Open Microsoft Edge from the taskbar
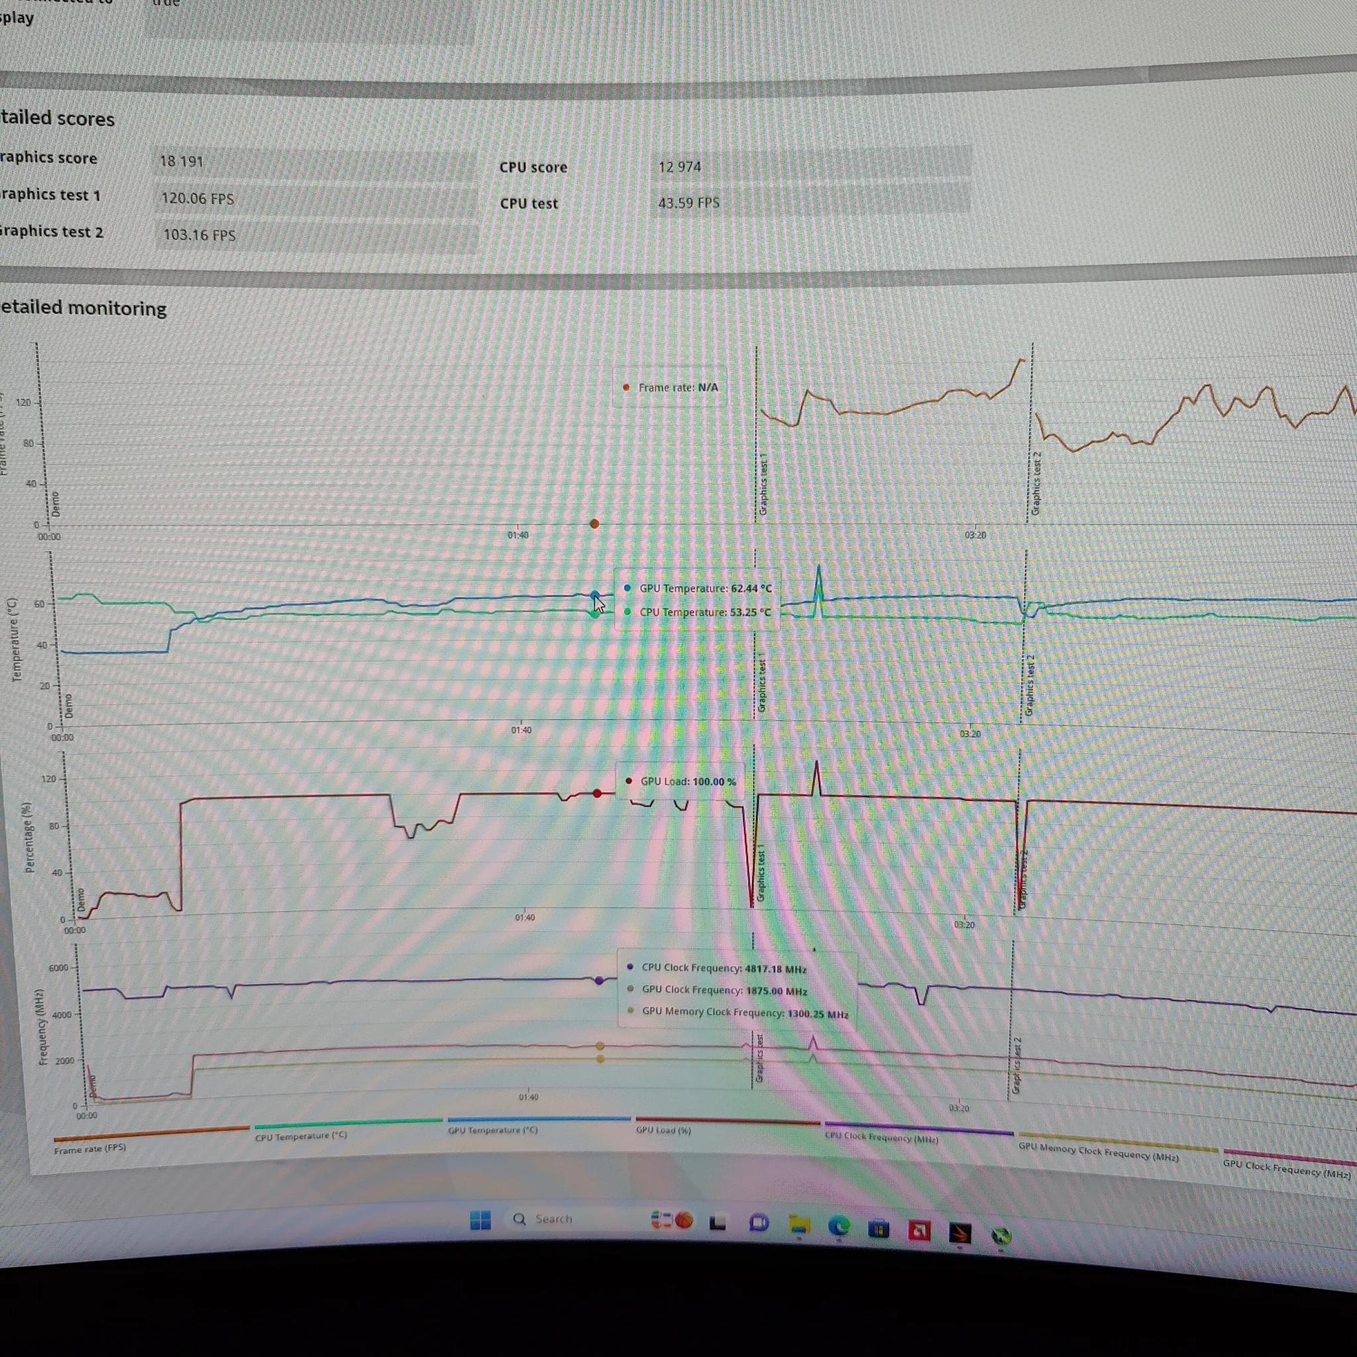This screenshot has width=1357, height=1357. pyautogui.click(x=839, y=1227)
